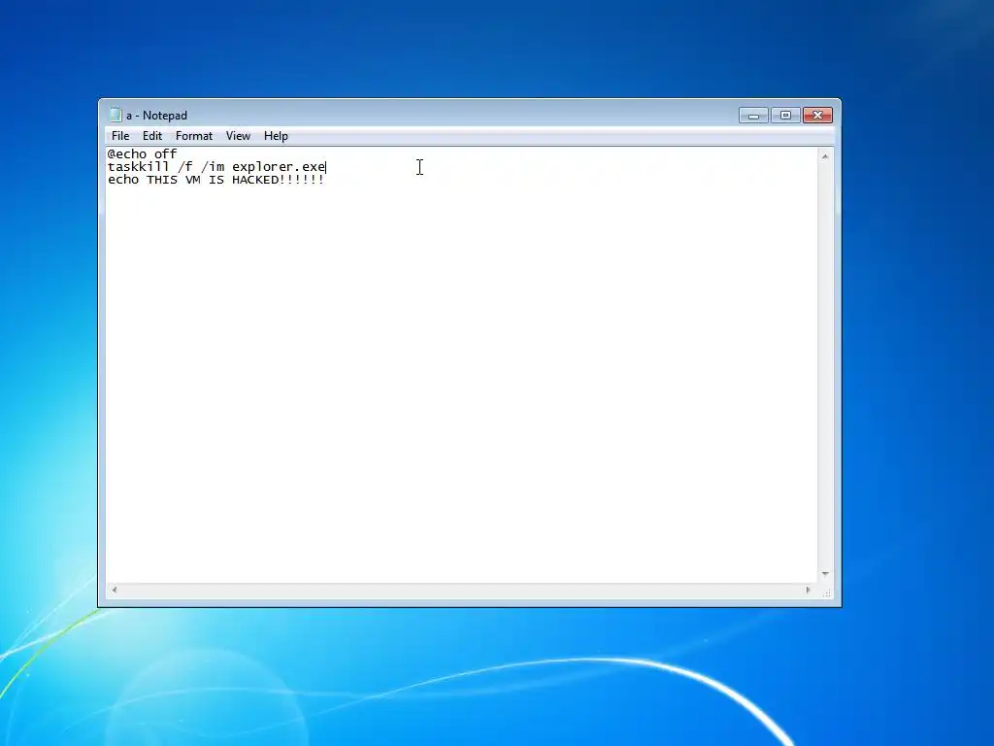Viewport: 994px width, 746px height.
Task: Click the 'a - Notepad' window title
Action: (156, 116)
